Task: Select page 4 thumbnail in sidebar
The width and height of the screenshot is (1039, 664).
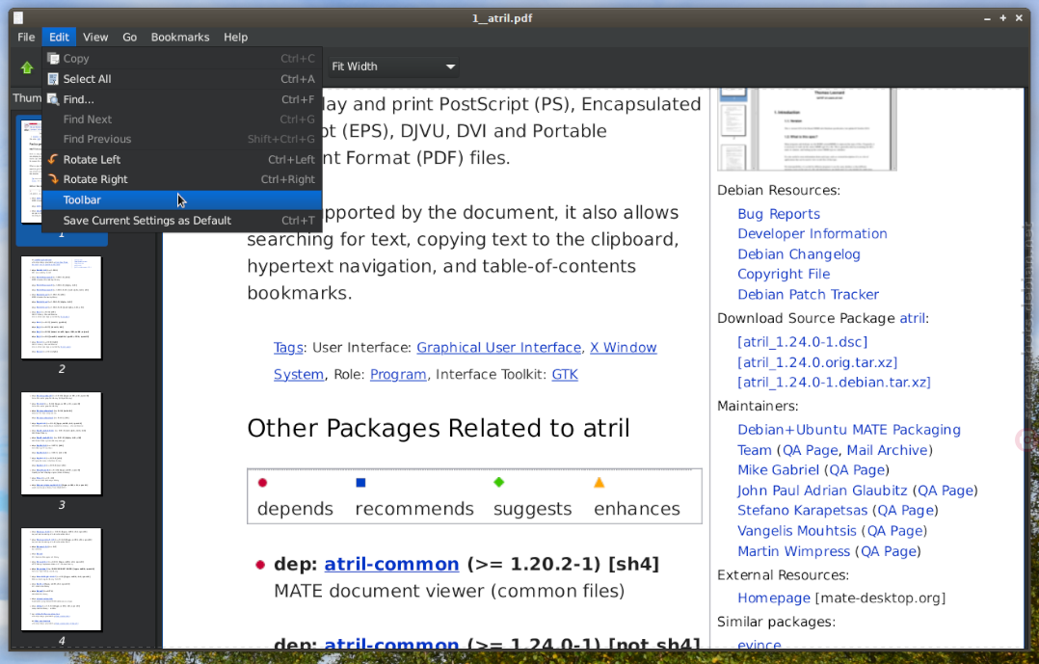Action: coord(61,579)
